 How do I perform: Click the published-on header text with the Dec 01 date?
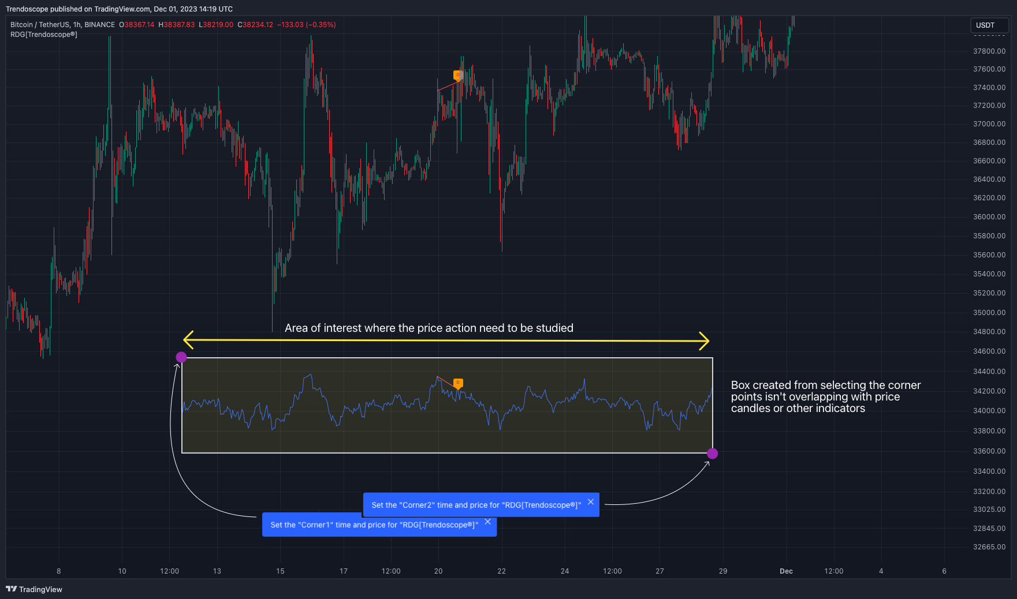(120, 9)
